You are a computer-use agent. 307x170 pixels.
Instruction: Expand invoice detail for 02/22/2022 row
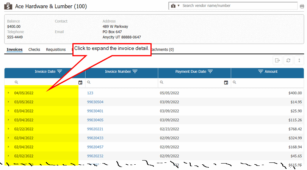[8, 129]
